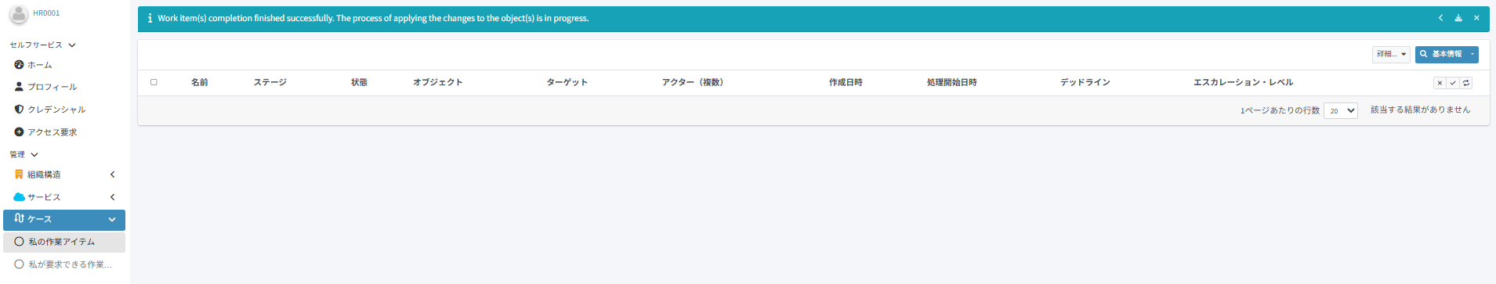
Task: Click the ターゲット column header
Action: pos(567,82)
